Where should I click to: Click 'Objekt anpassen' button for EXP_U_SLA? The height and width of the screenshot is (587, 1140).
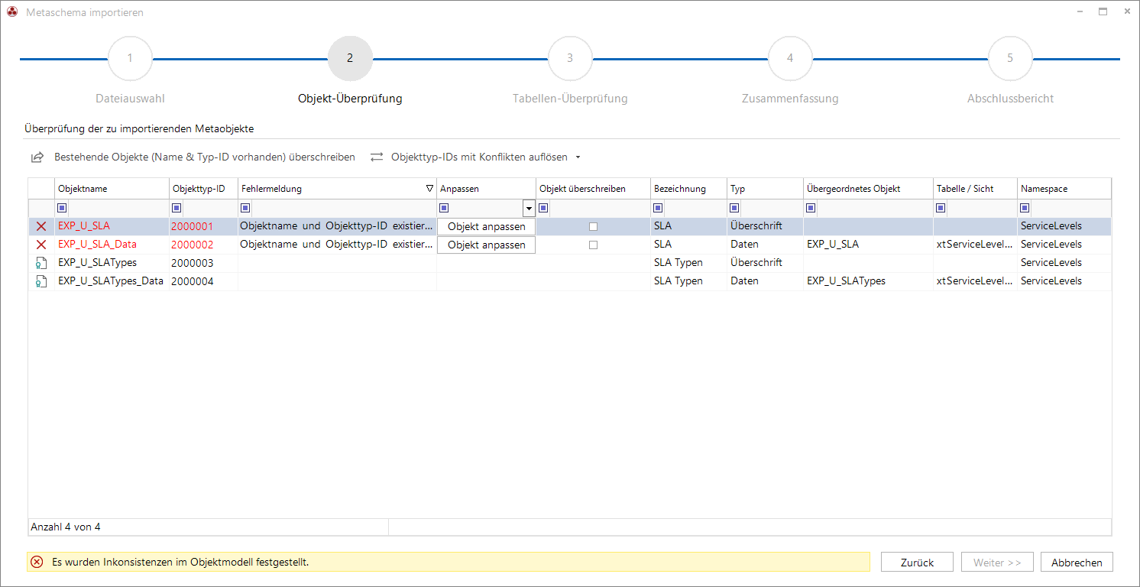point(486,226)
